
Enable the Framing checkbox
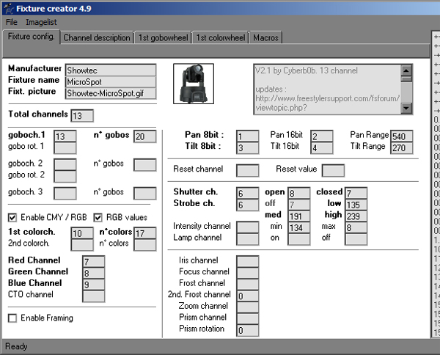12,318
